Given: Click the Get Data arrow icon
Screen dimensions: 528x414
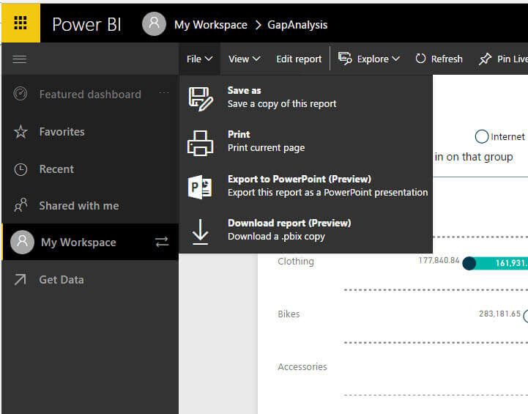Looking at the screenshot, I should pos(21,280).
